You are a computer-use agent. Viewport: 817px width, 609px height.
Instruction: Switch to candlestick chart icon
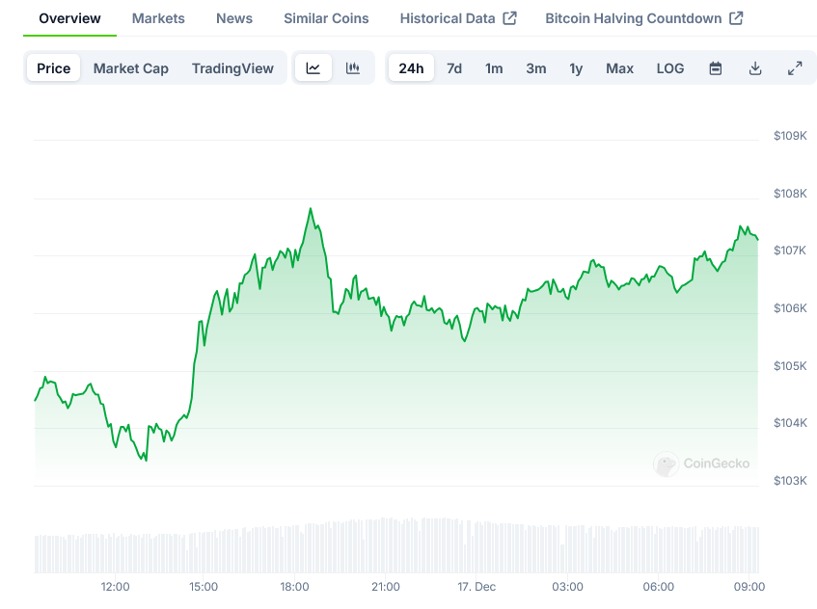coord(353,68)
